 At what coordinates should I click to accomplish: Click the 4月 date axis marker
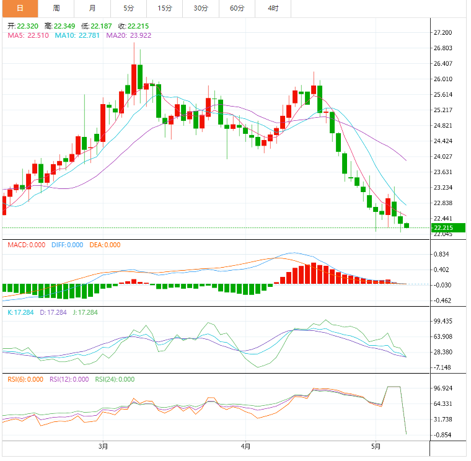[245, 446]
